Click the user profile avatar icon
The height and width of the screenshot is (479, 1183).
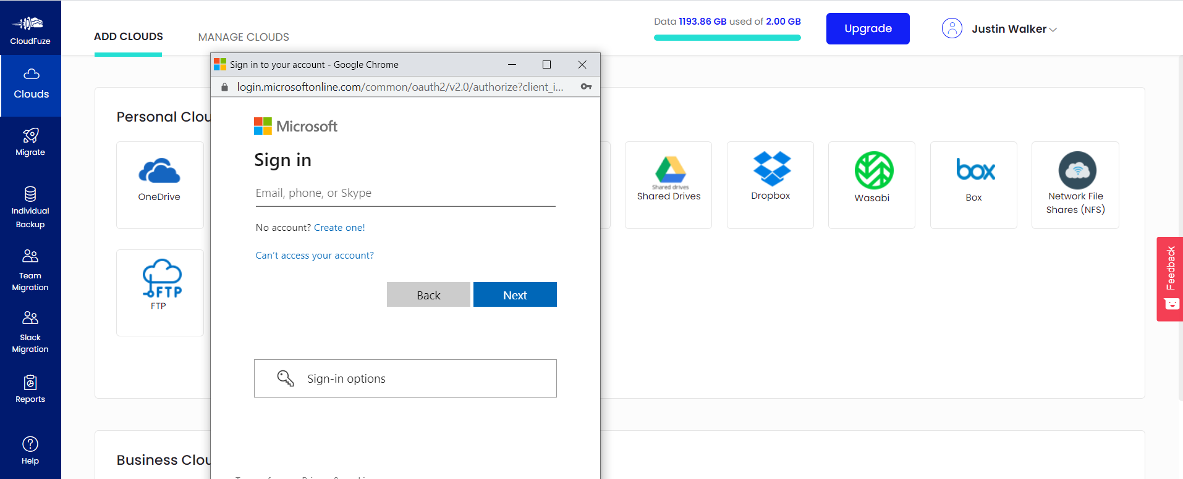[952, 28]
